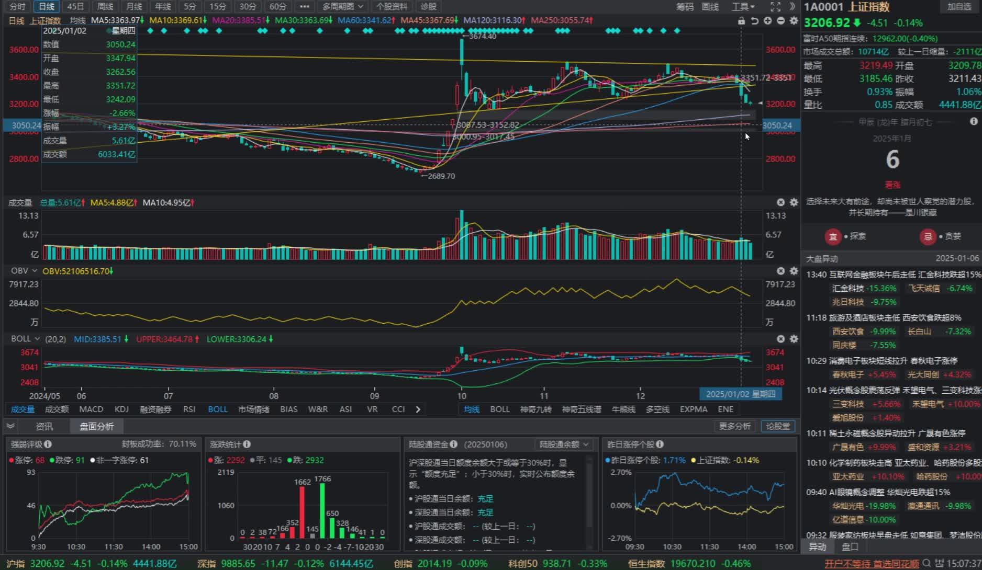Click the fullscreen expand icon in top toolbar
The width and height of the screenshot is (982, 570).
[775, 7]
